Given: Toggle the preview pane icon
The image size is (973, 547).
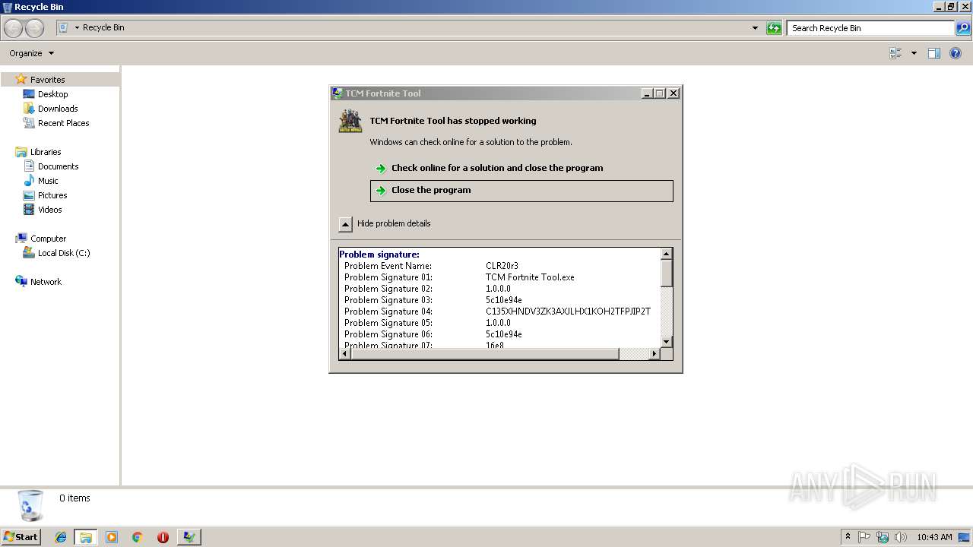Looking at the screenshot, I should (934, 53).
